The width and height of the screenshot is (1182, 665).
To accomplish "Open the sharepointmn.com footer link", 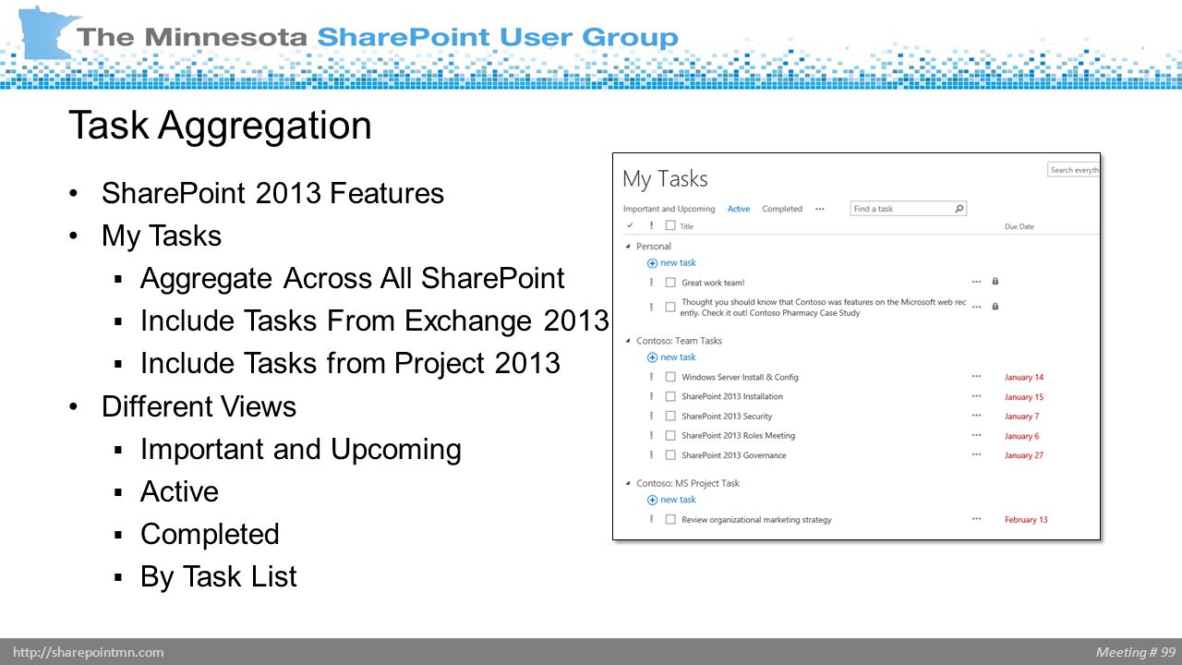I will pyautogui.click(x=89, y=652).
